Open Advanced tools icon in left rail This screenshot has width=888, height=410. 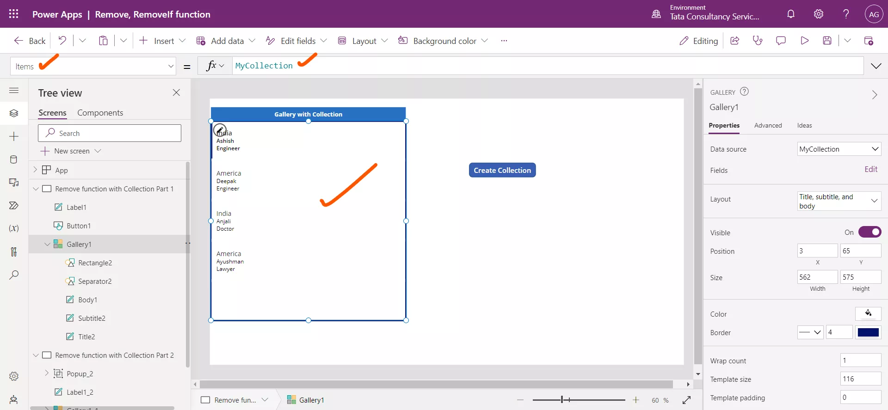[14, 251]
